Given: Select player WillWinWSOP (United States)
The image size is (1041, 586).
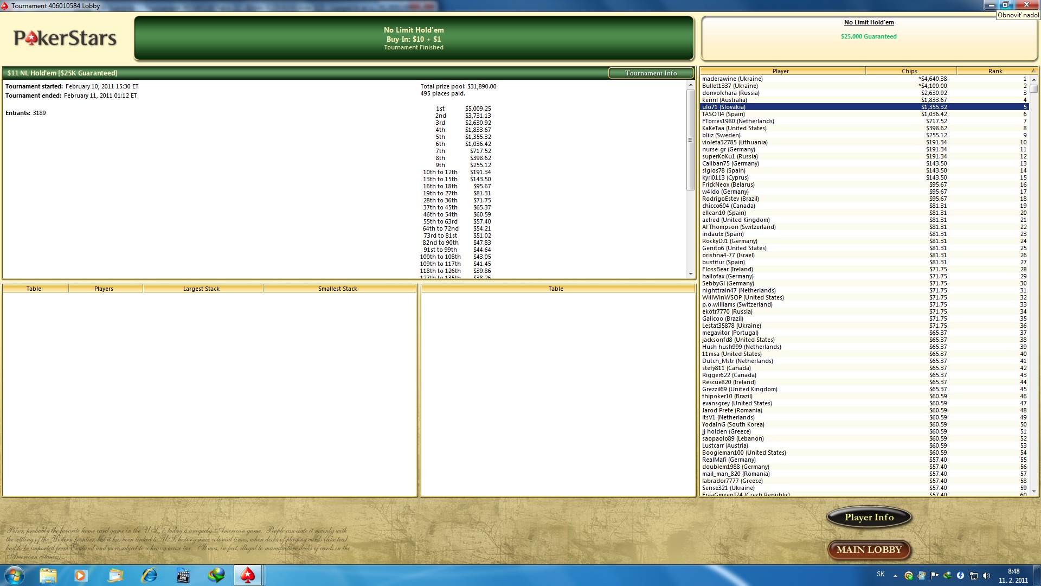Looking at the screenshot, I should click(864, 297).
